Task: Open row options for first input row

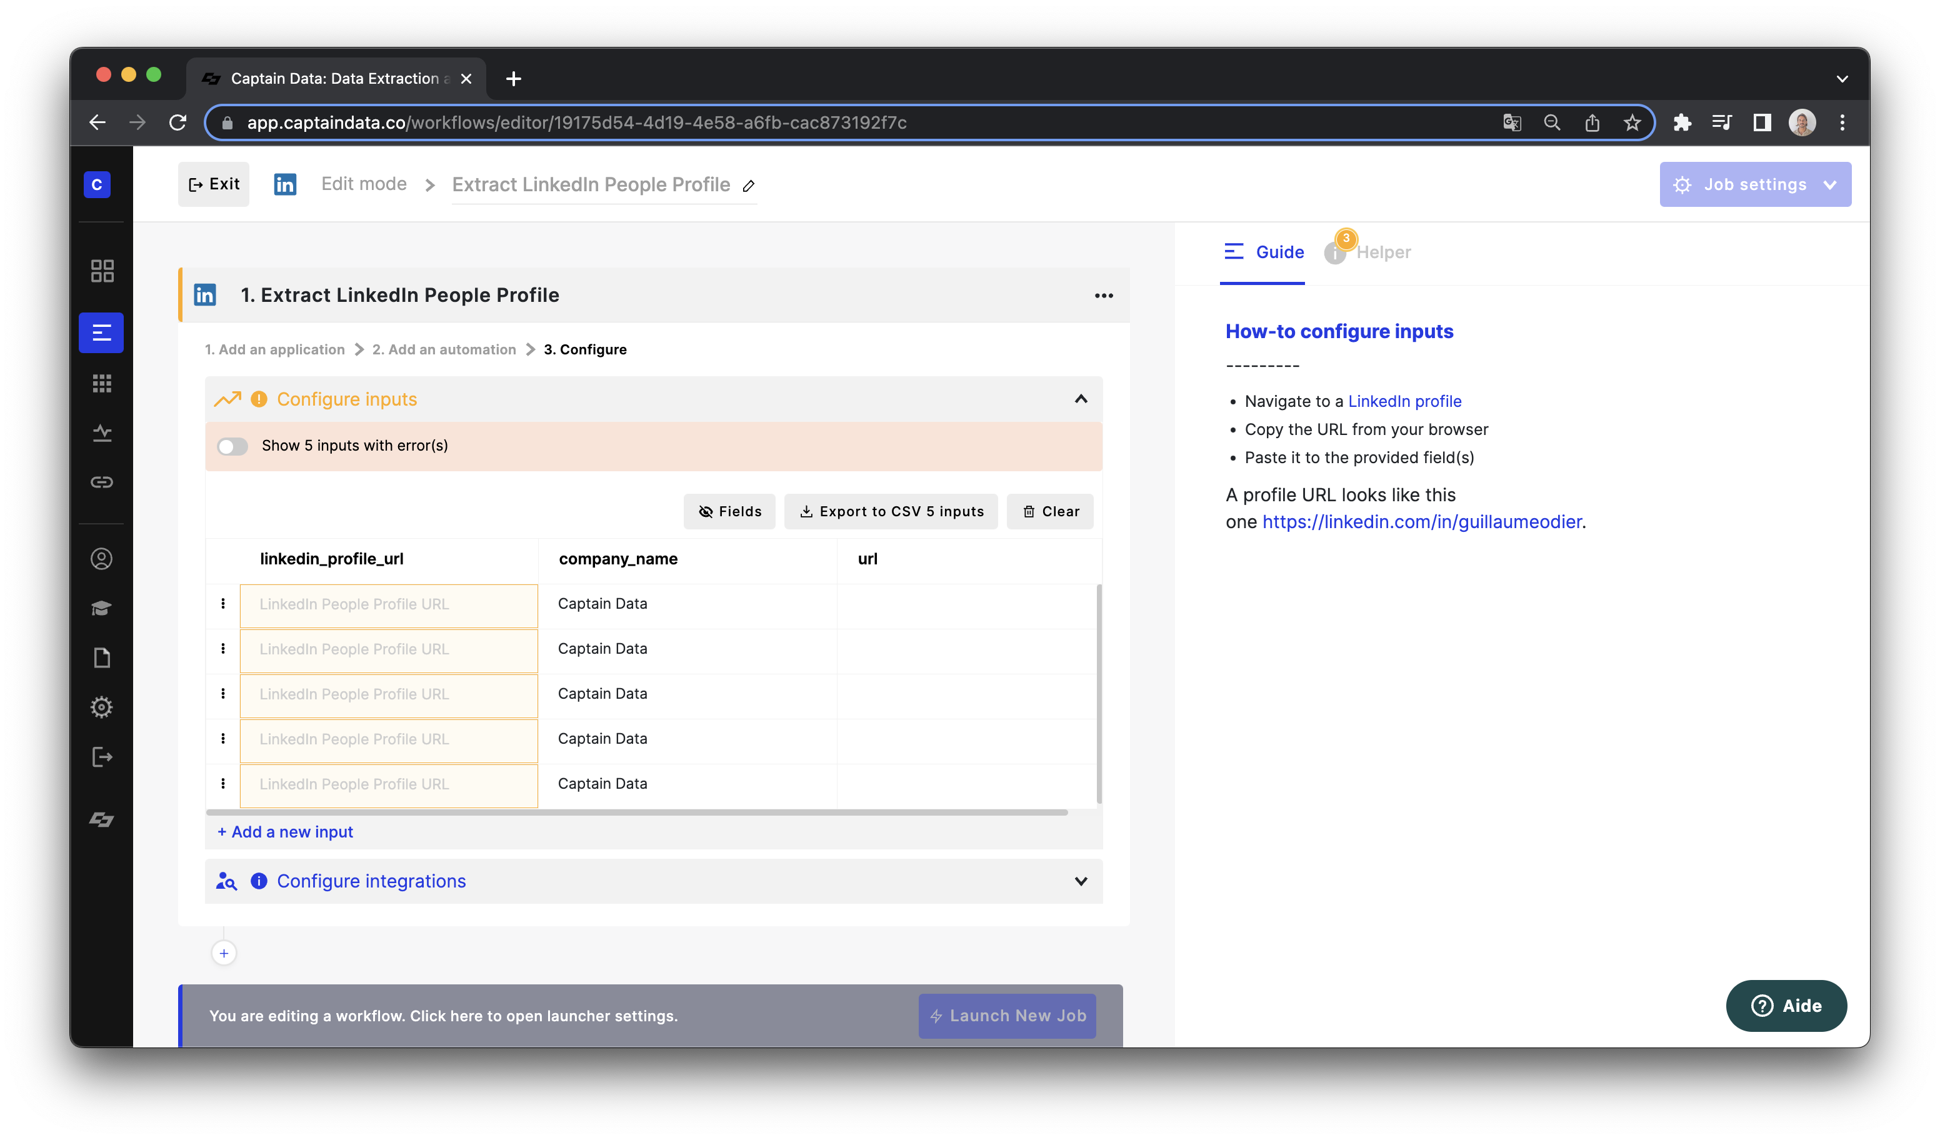Action: (x=223, y=604)
